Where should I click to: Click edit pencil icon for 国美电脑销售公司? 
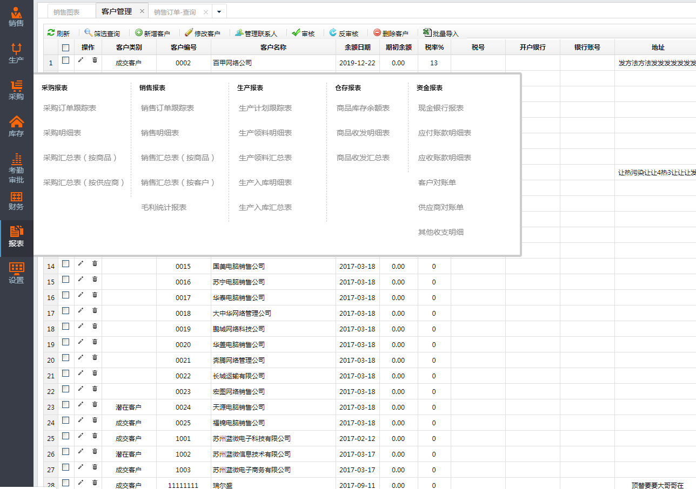point(81,263)
